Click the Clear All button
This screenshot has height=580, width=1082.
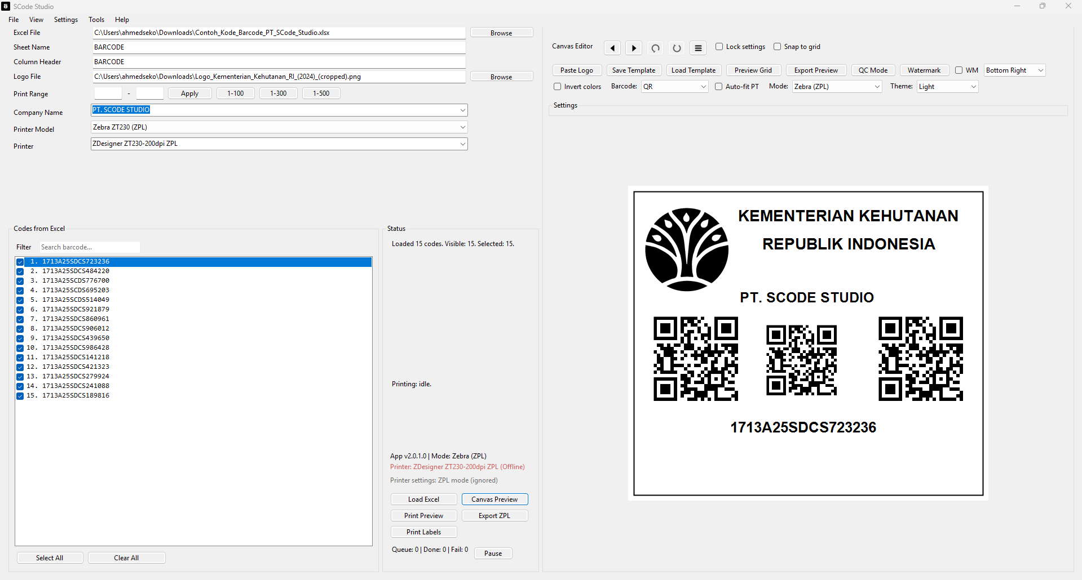point(126,558)
